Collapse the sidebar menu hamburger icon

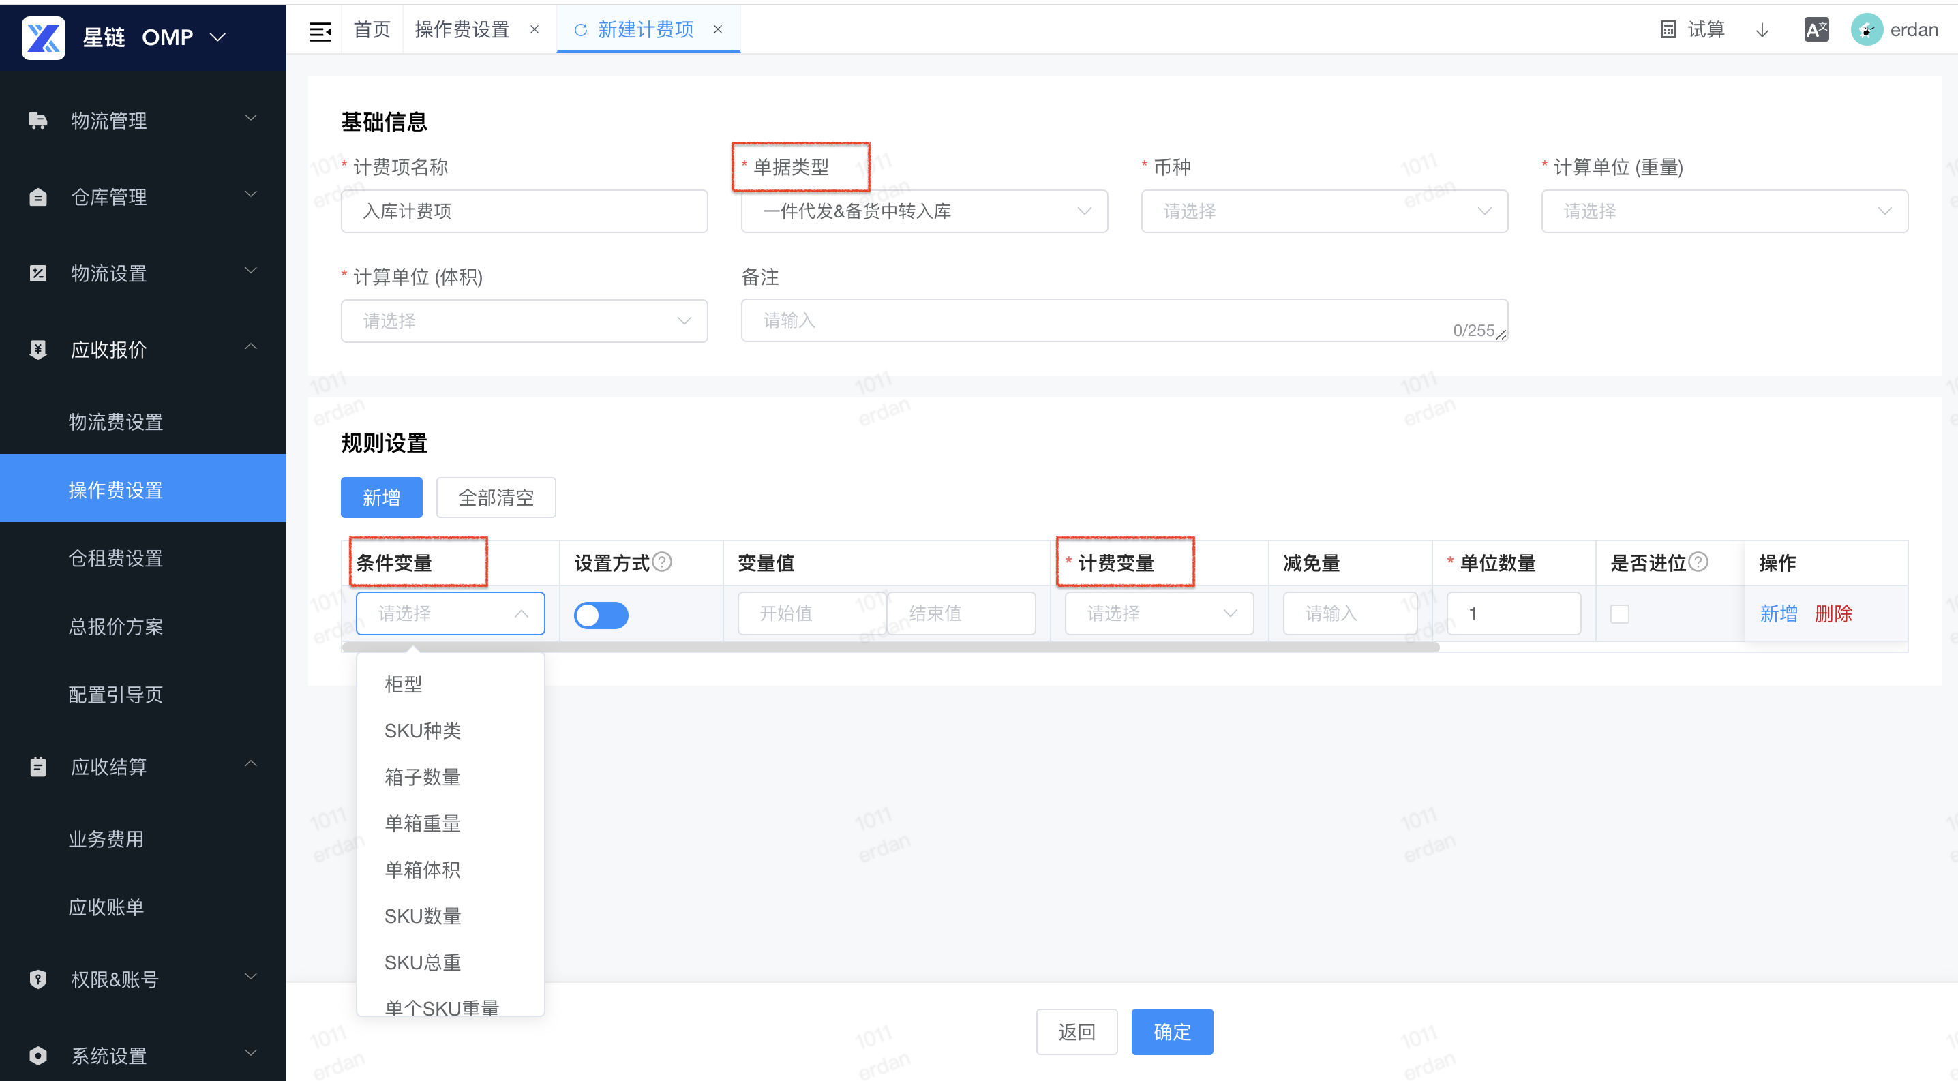click(320, 31)
